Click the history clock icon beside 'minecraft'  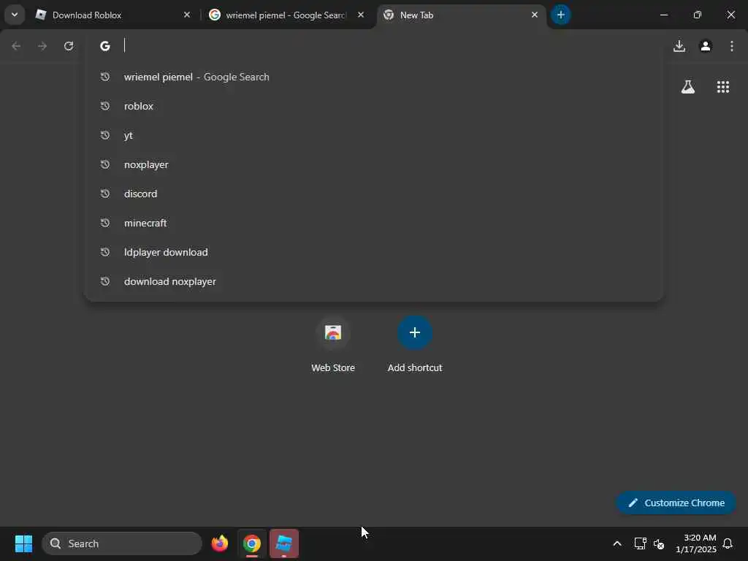click(105, 223)
